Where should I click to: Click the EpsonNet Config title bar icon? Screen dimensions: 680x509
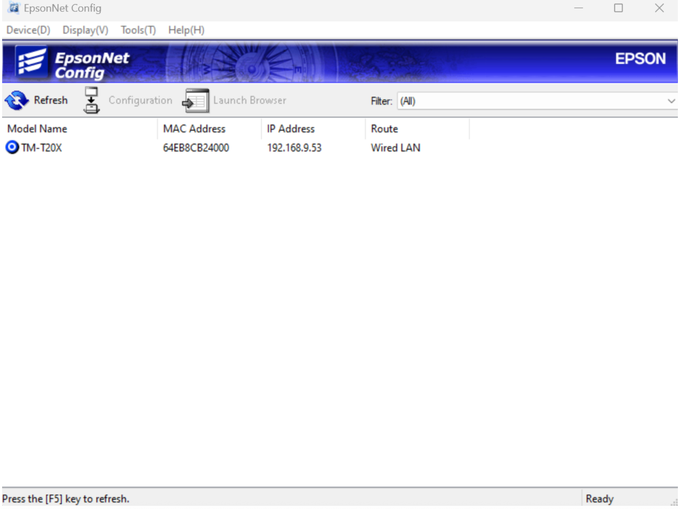(13, 8)
